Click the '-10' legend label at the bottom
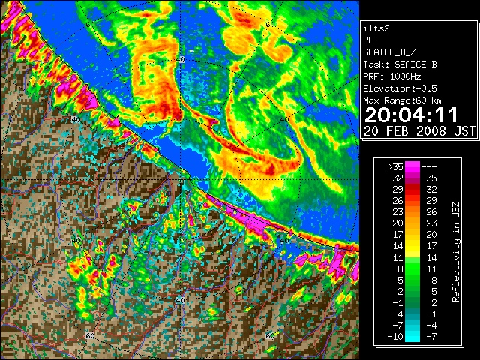The width and height of the screenshot is (480, 360). point(395,337)
